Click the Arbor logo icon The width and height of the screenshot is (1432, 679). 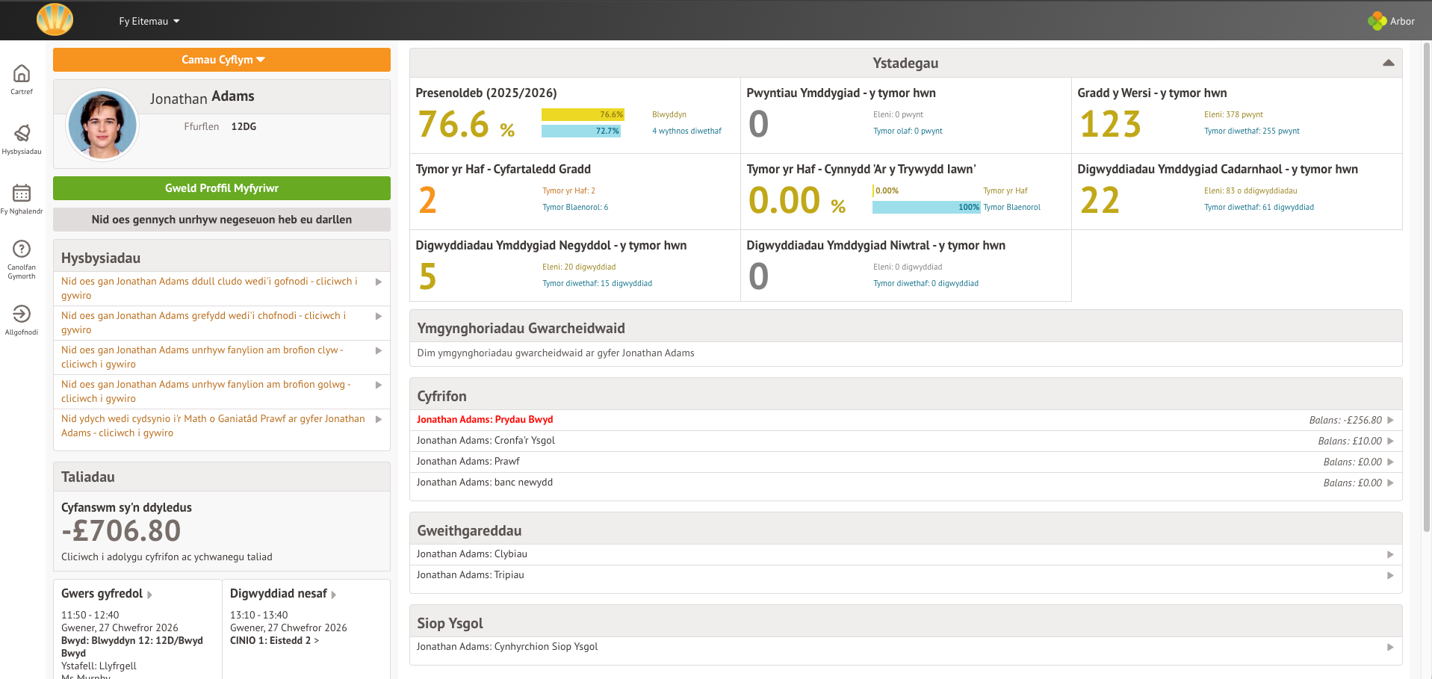point(1377,21)
